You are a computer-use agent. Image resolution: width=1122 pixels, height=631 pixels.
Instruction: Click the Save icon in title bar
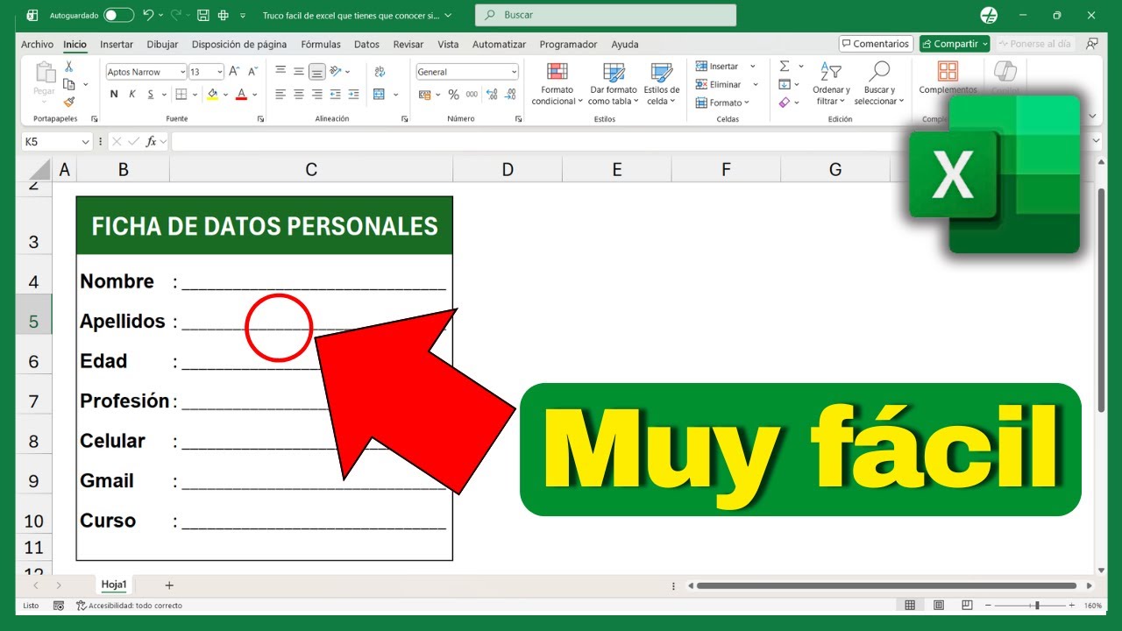(x=202, y=16)
